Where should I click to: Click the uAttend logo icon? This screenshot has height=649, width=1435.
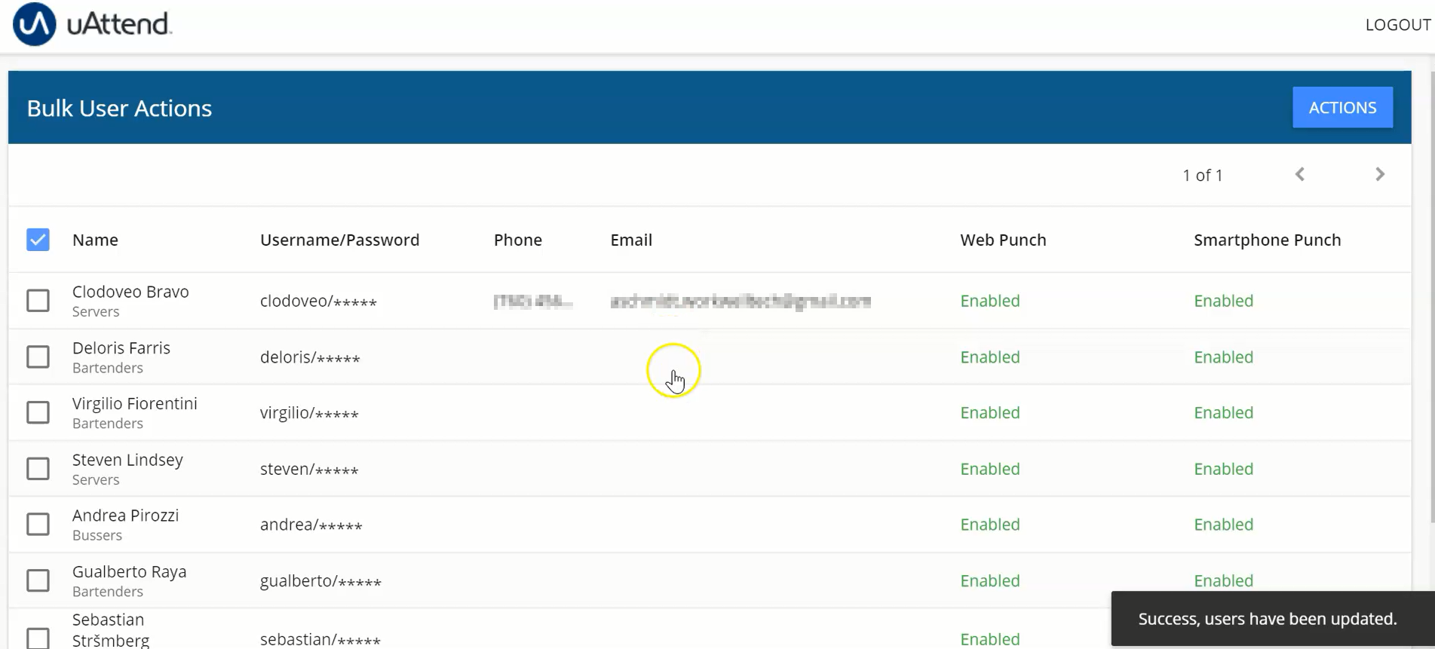(x=34, y=24)
